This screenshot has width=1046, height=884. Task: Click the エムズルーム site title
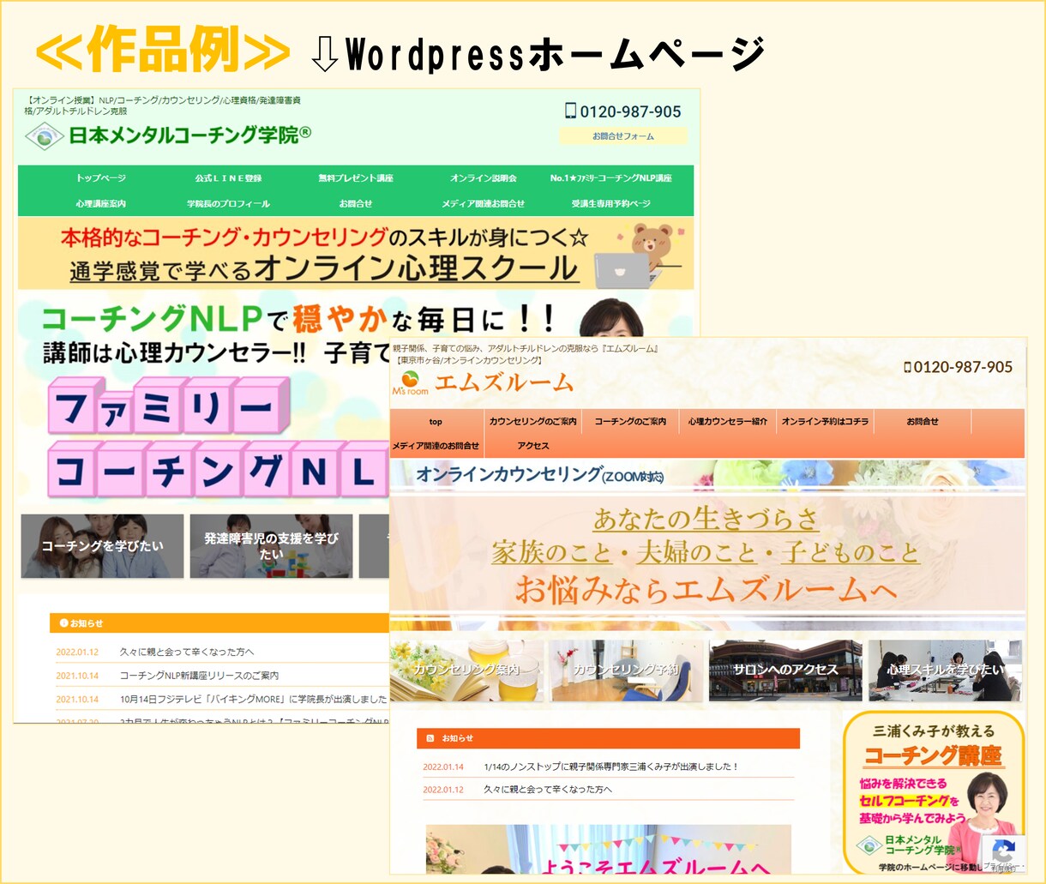pos(504,382)
